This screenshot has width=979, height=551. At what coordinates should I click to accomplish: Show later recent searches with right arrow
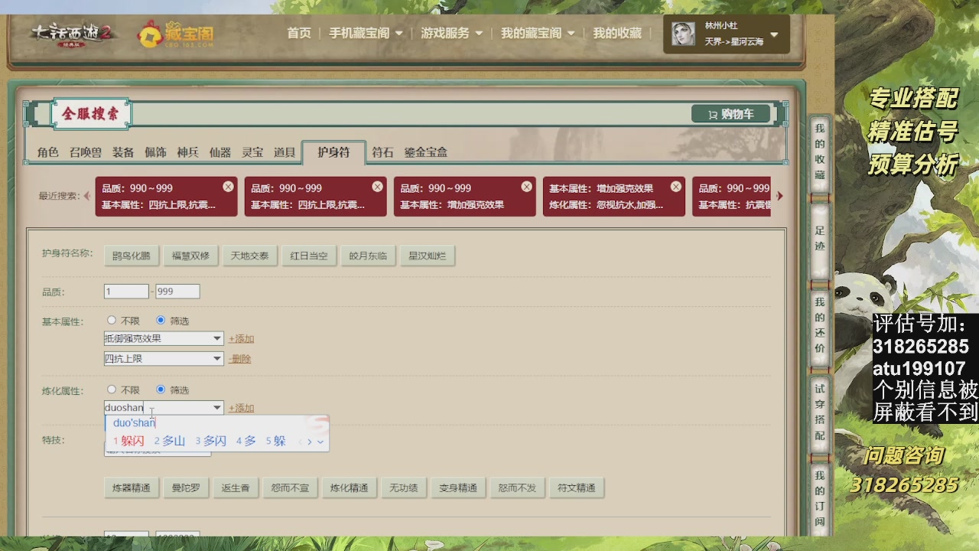(x=779, y=196)
